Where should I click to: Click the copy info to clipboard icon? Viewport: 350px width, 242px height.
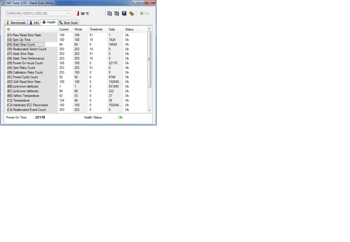pos(109,13)
